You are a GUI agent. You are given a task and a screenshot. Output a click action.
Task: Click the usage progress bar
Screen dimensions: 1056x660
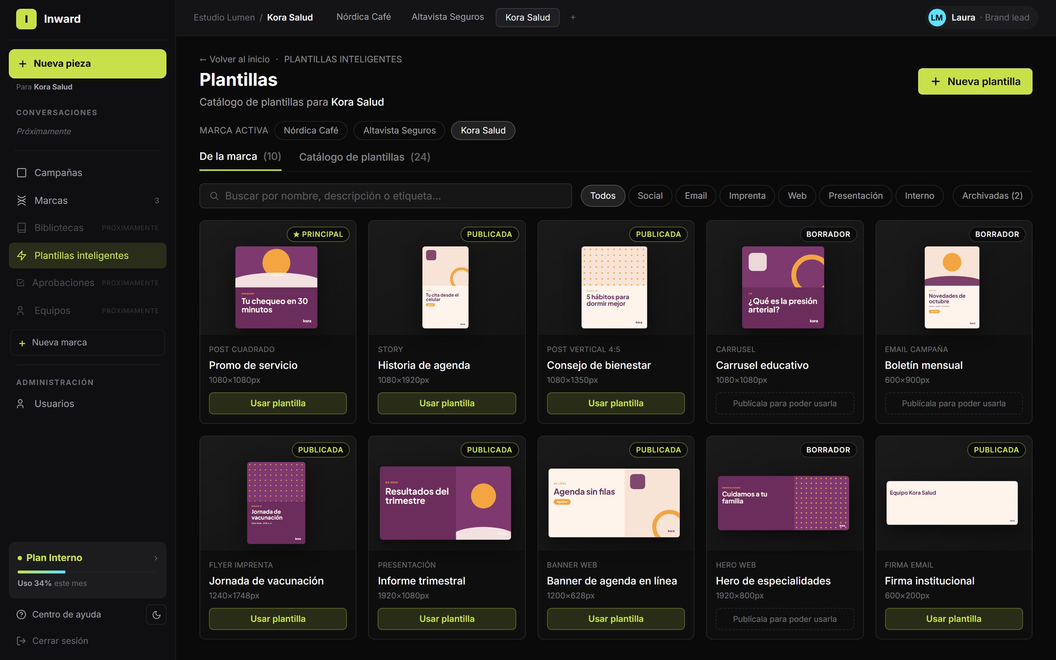(88, 572)
